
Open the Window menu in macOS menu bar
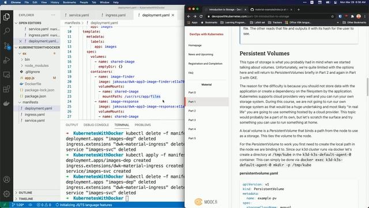pos(104,2)
